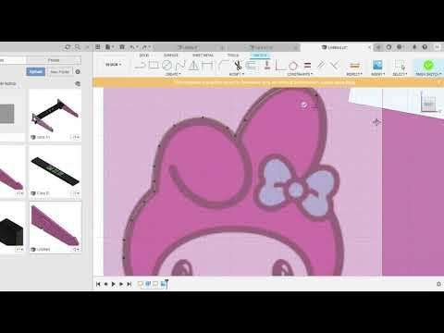Viewport: 444px width, 333px height.
Task: Open the Help question icon
Action: 425,47
